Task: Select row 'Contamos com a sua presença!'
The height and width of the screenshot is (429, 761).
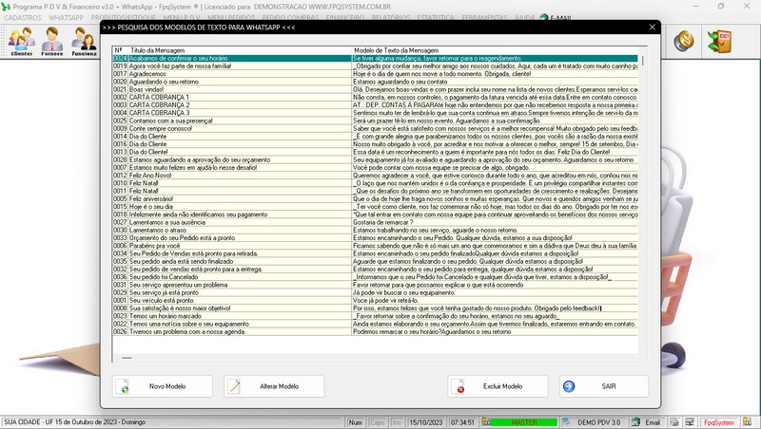Action: coord(375,121)
